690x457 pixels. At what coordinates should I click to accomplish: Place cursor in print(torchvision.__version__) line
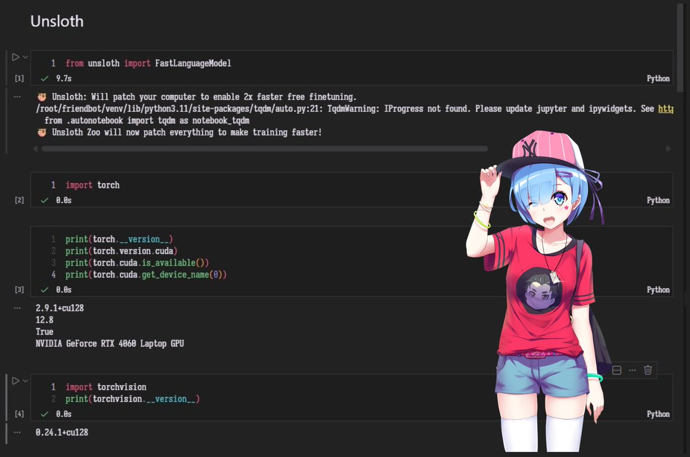(x=132, y=399)
